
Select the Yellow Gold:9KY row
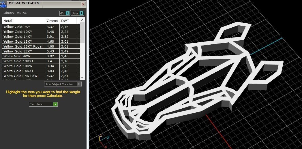(41, 27)
